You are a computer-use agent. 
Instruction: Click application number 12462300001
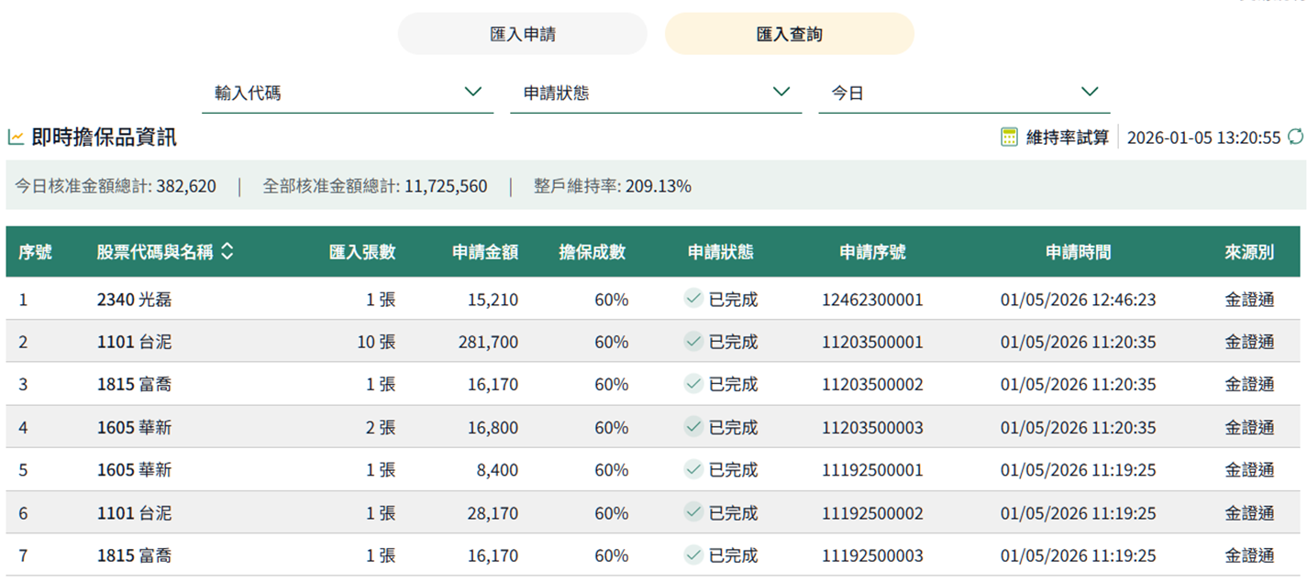pos(871,300)
